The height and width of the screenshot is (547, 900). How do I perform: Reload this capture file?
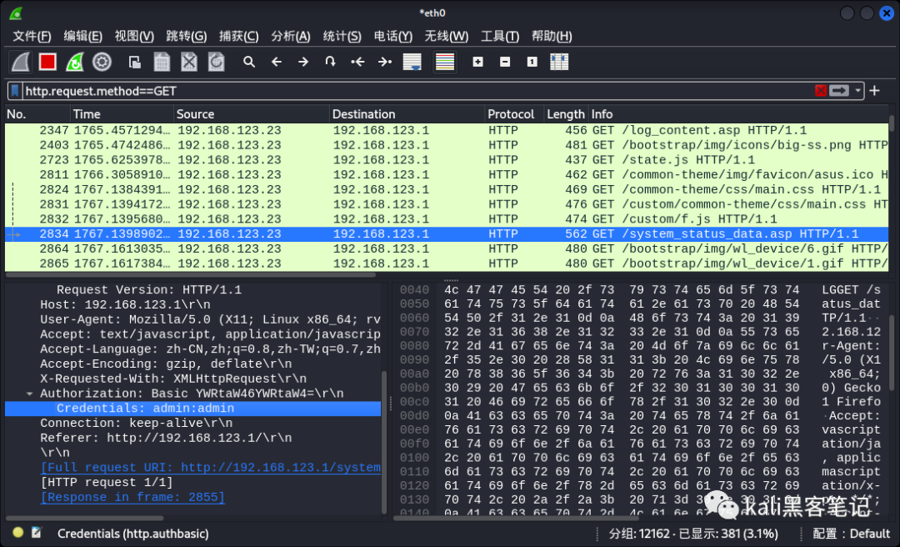click(x=217, y=62)
